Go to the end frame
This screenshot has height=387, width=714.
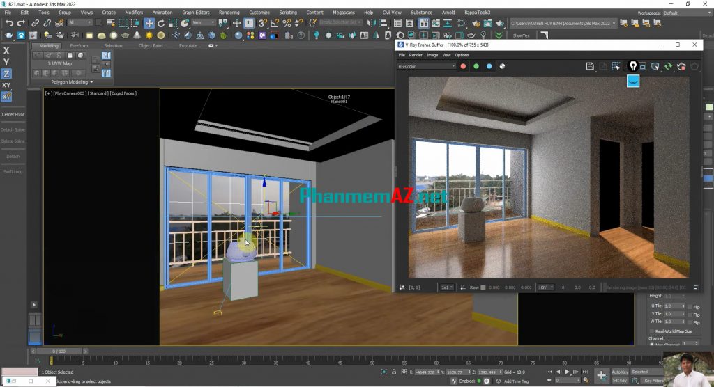tap(586, 372)
